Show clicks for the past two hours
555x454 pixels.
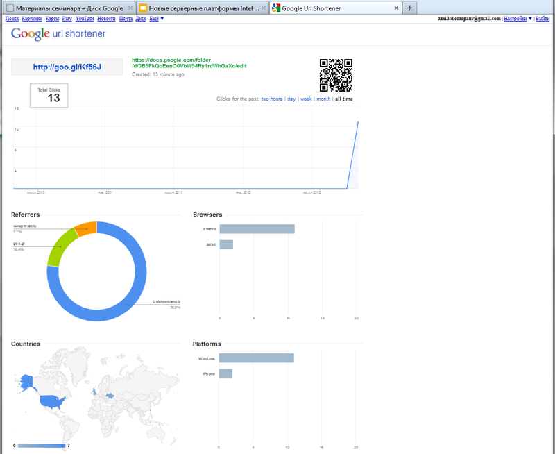point(272,99)
